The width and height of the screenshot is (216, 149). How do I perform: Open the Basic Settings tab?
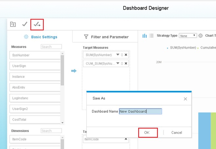[x=41, y=37]
